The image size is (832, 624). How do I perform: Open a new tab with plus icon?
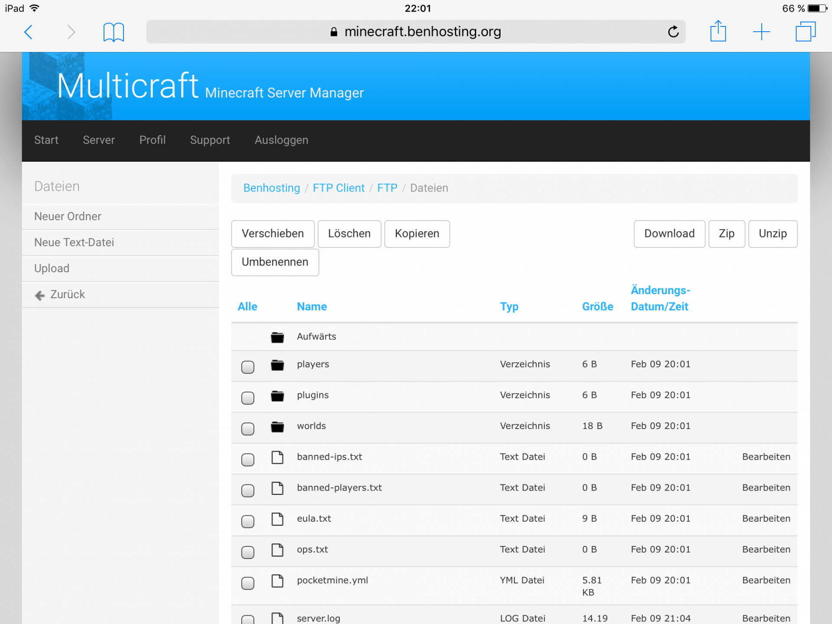point(761,32)
